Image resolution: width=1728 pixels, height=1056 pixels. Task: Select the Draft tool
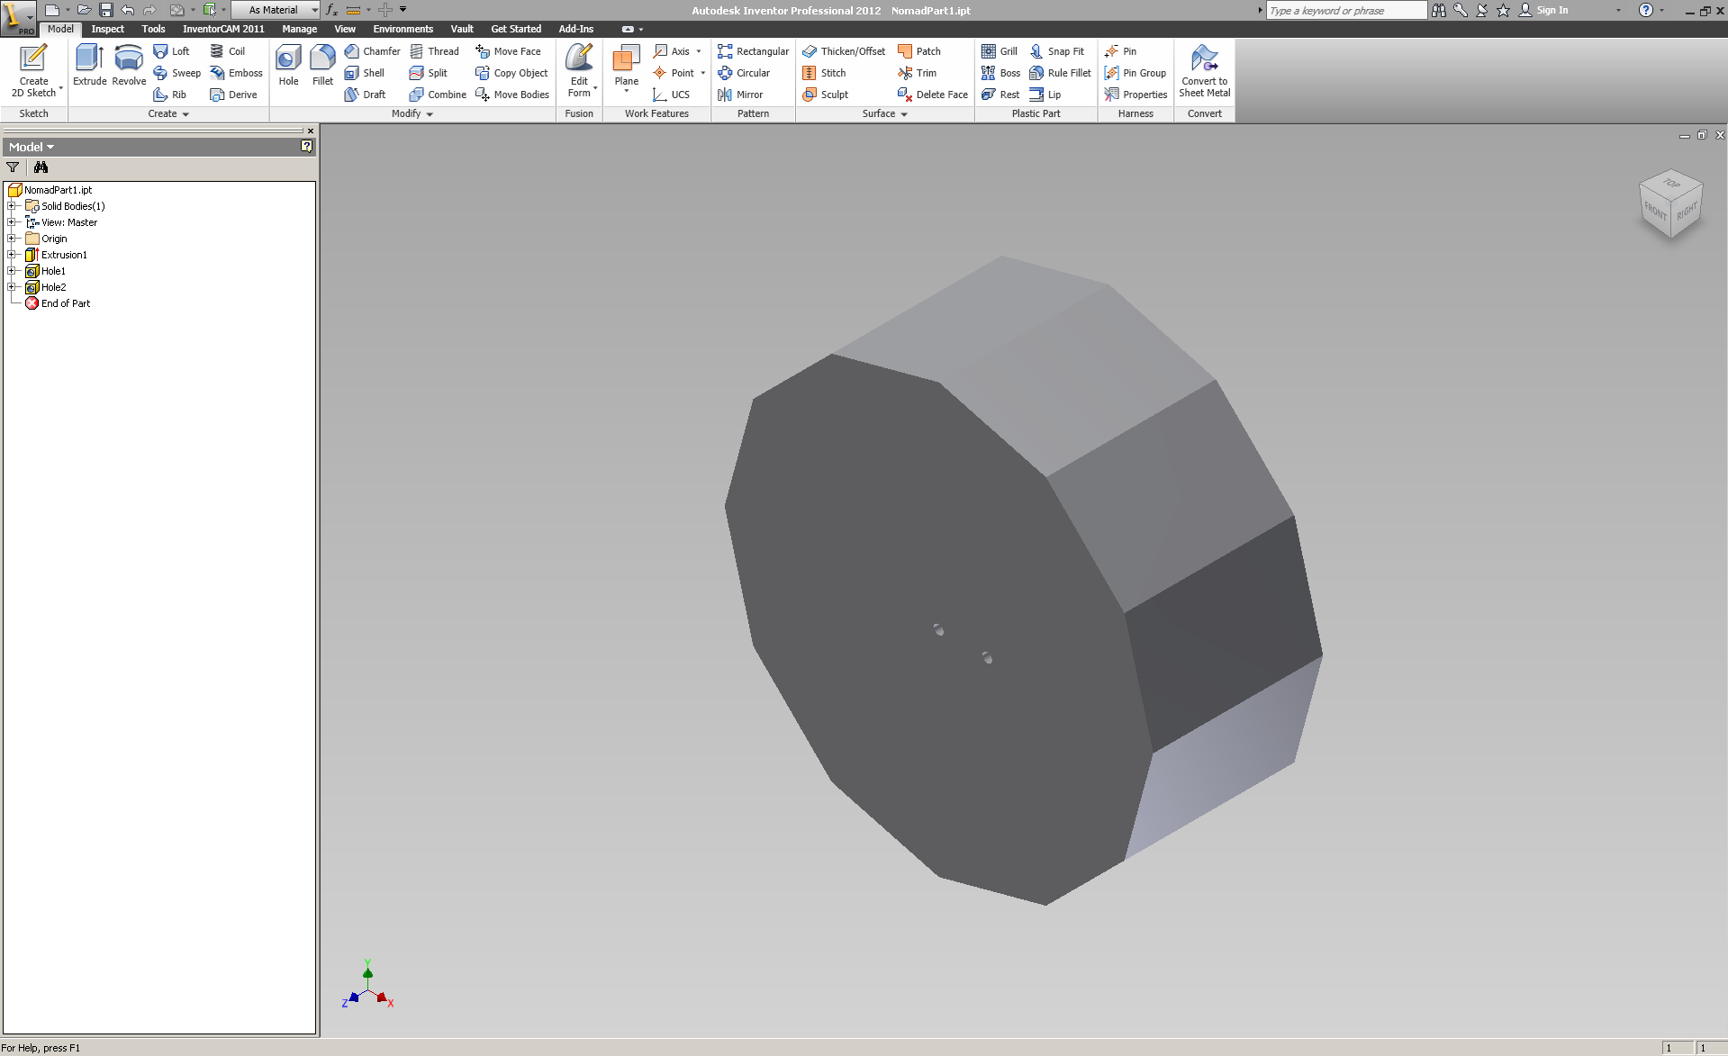click(365, 95)
